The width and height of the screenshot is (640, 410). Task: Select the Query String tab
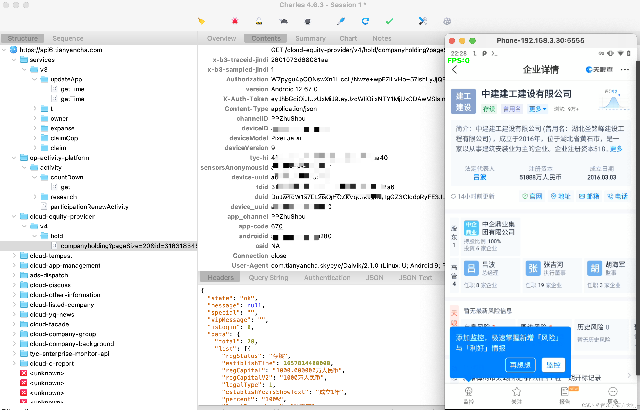pyautogui.click(x=269, y=278)
